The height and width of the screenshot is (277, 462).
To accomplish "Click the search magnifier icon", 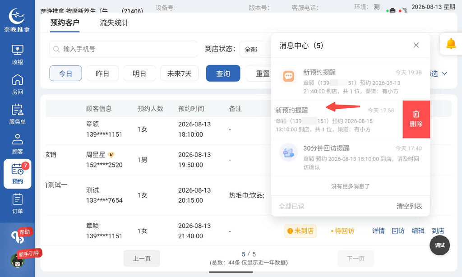I will coord(56,49).
